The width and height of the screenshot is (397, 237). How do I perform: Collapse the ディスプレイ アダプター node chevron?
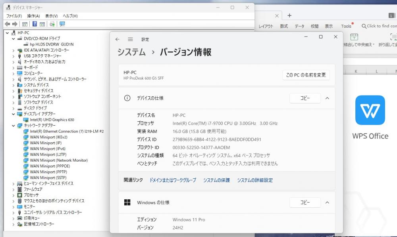pos(13,114)
